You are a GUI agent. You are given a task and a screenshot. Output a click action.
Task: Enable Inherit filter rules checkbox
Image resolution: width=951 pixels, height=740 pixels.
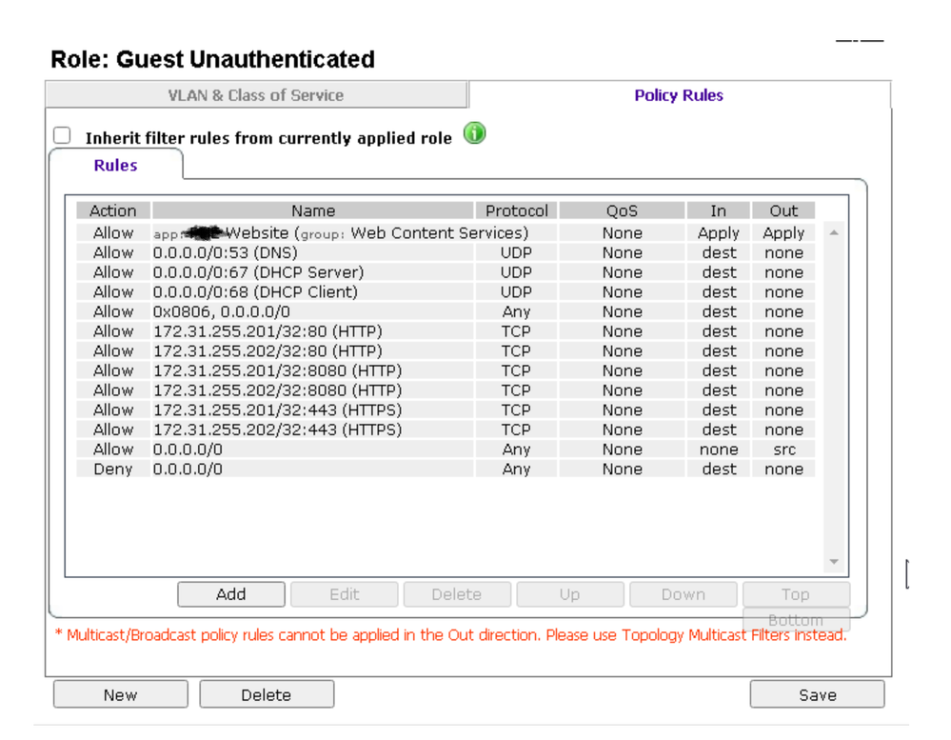click(63, 136)
